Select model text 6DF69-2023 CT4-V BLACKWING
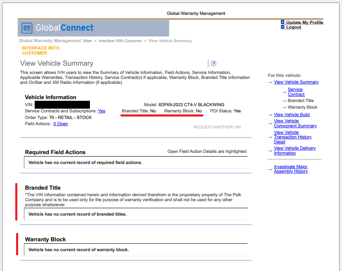 pyautogui.click(x=191, y=105)
